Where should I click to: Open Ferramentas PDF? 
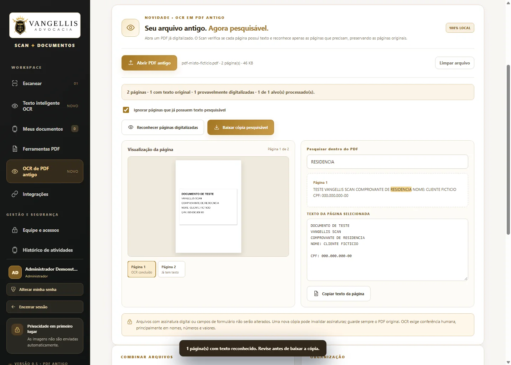[x=45, y=149]
